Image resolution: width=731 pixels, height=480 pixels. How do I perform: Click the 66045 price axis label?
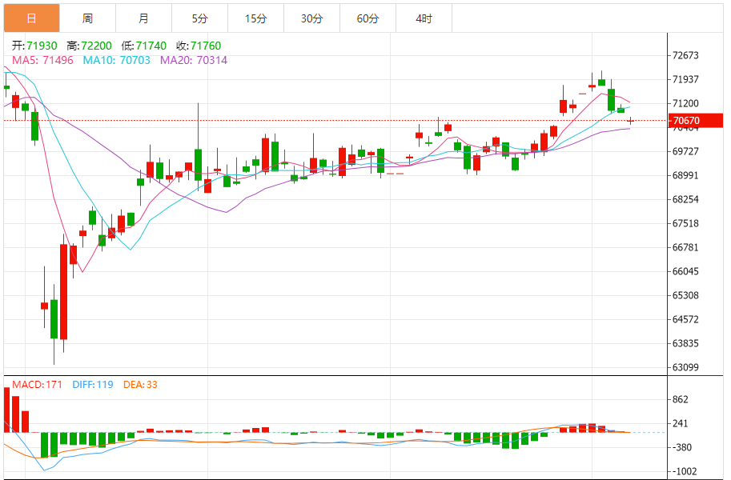(x=685, y=271)
